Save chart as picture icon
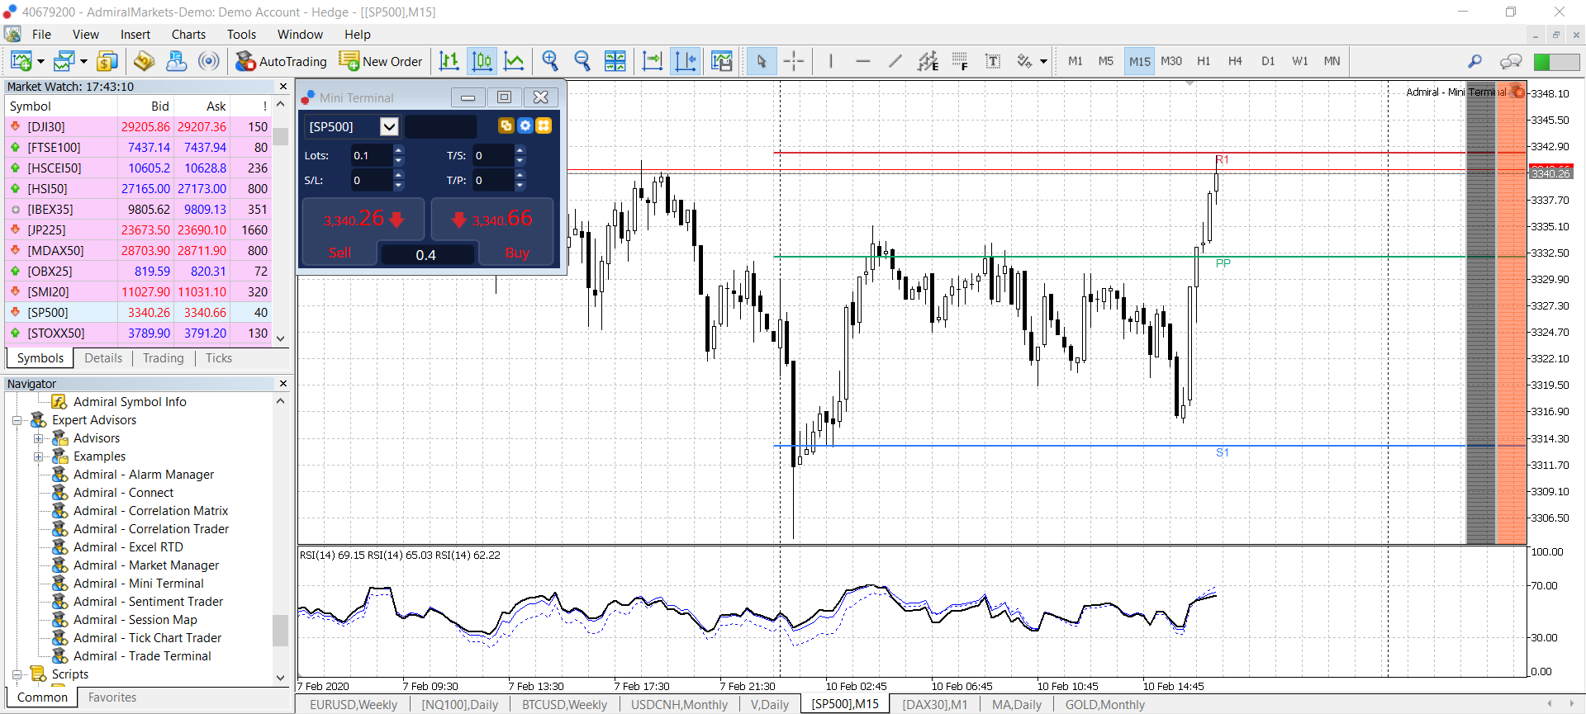Image resolution: width=1586 pixels, height=714 pixels. [721, 61]
